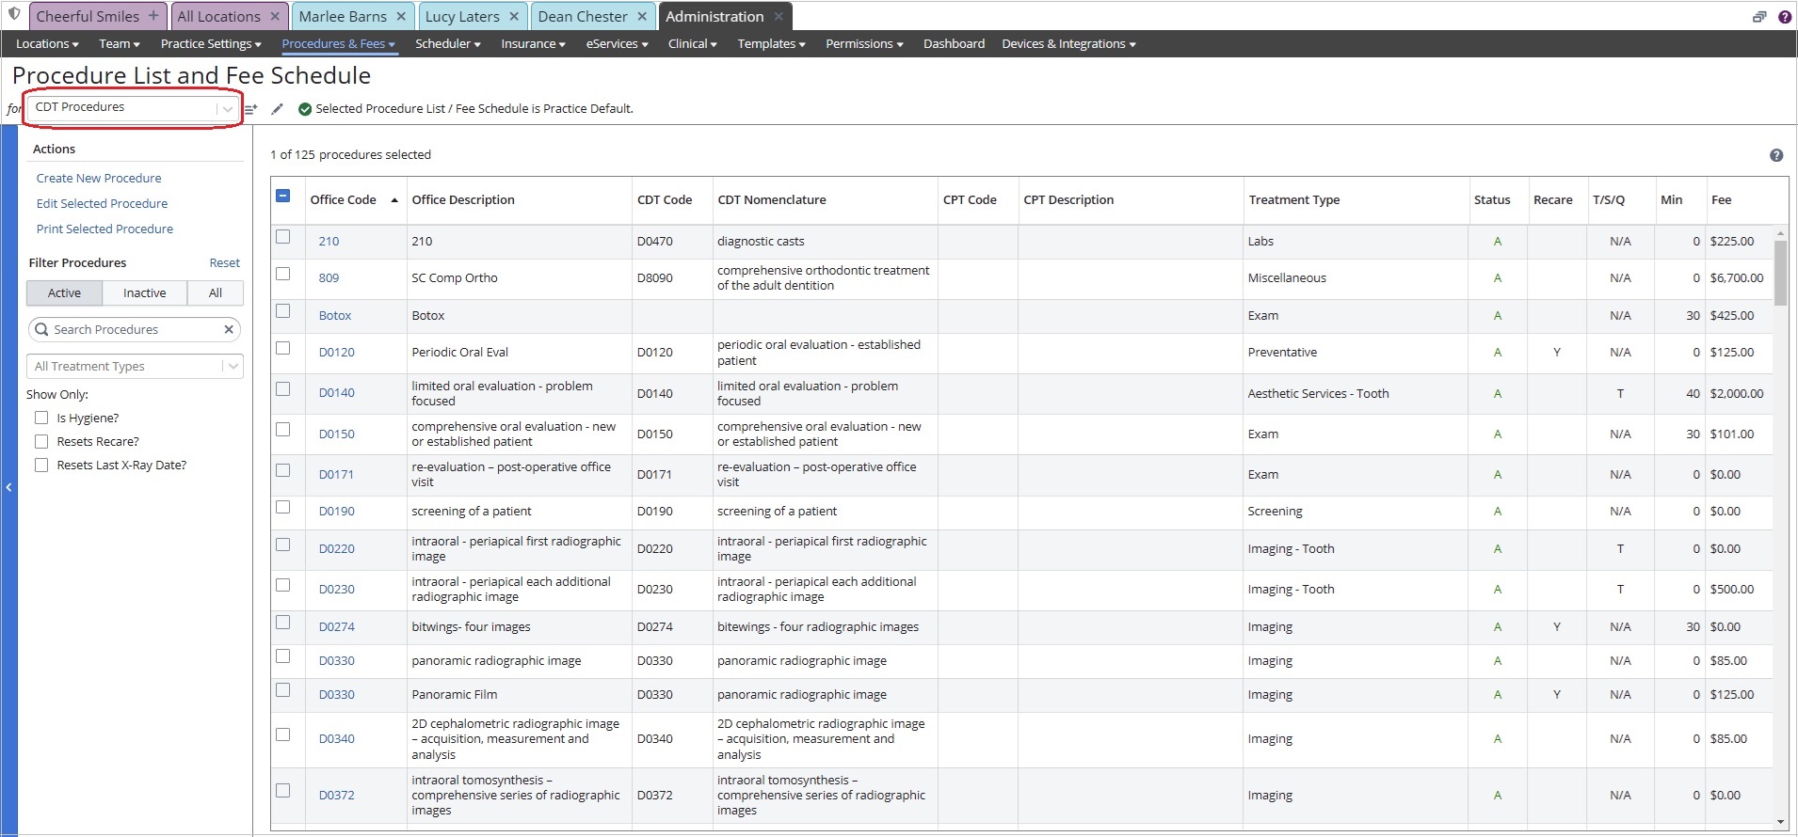
Task: Clear search with the X icon
Action: [228, 329]
